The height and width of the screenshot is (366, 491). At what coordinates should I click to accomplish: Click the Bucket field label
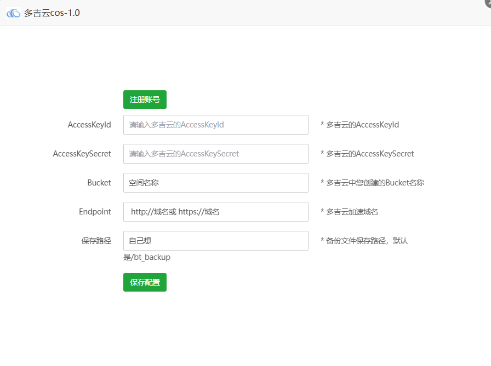point(99,183)
